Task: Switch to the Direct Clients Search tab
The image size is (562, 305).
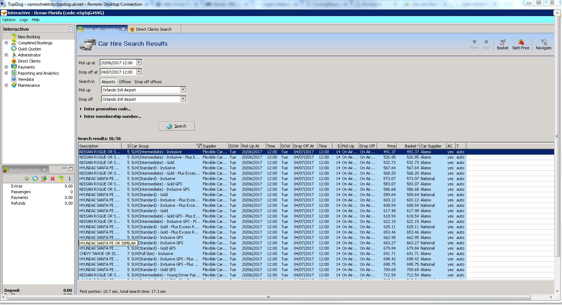Action: tap(153, 29)
